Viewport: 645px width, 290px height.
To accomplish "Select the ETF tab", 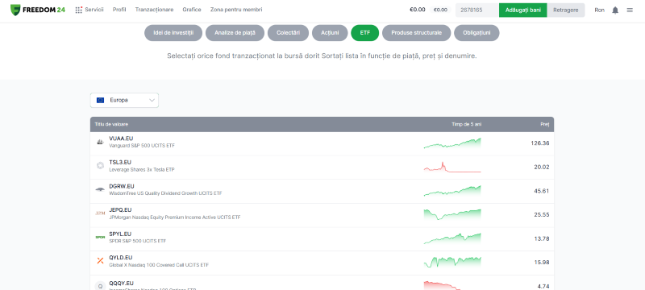I will click(365, 33).
